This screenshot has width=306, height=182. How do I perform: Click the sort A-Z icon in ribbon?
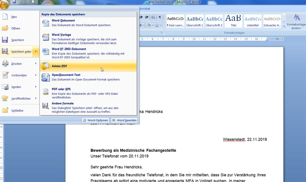(x=153, y=18)
